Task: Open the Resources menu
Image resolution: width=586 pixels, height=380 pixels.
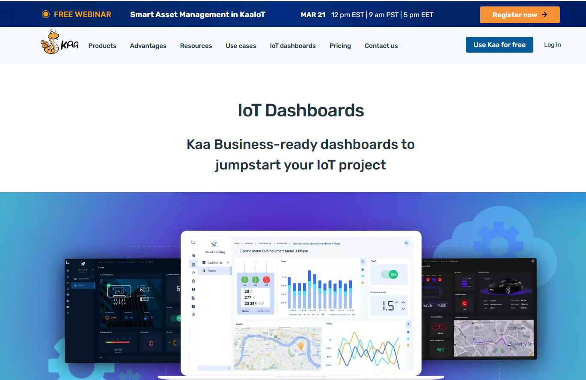Action: 196,46
